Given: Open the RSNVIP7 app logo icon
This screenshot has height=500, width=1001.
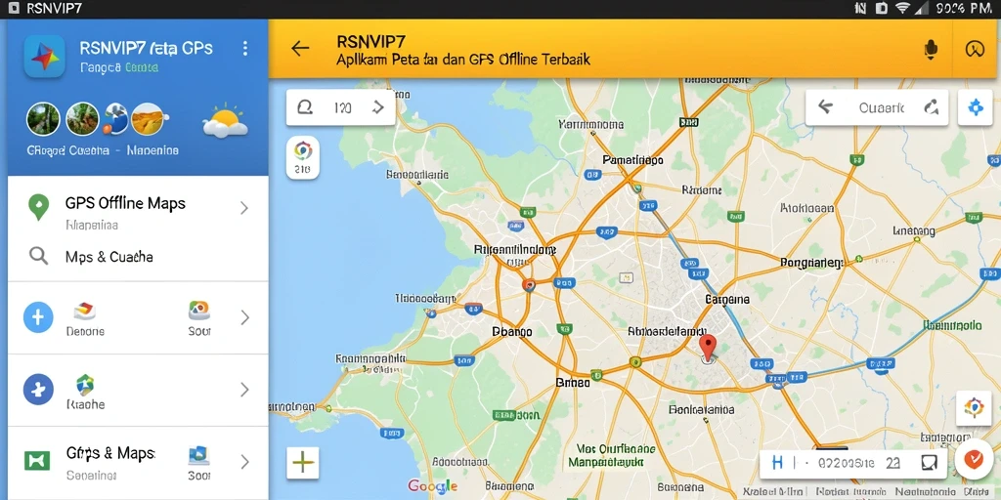Looking at the screenshot, I should [45, 56].
